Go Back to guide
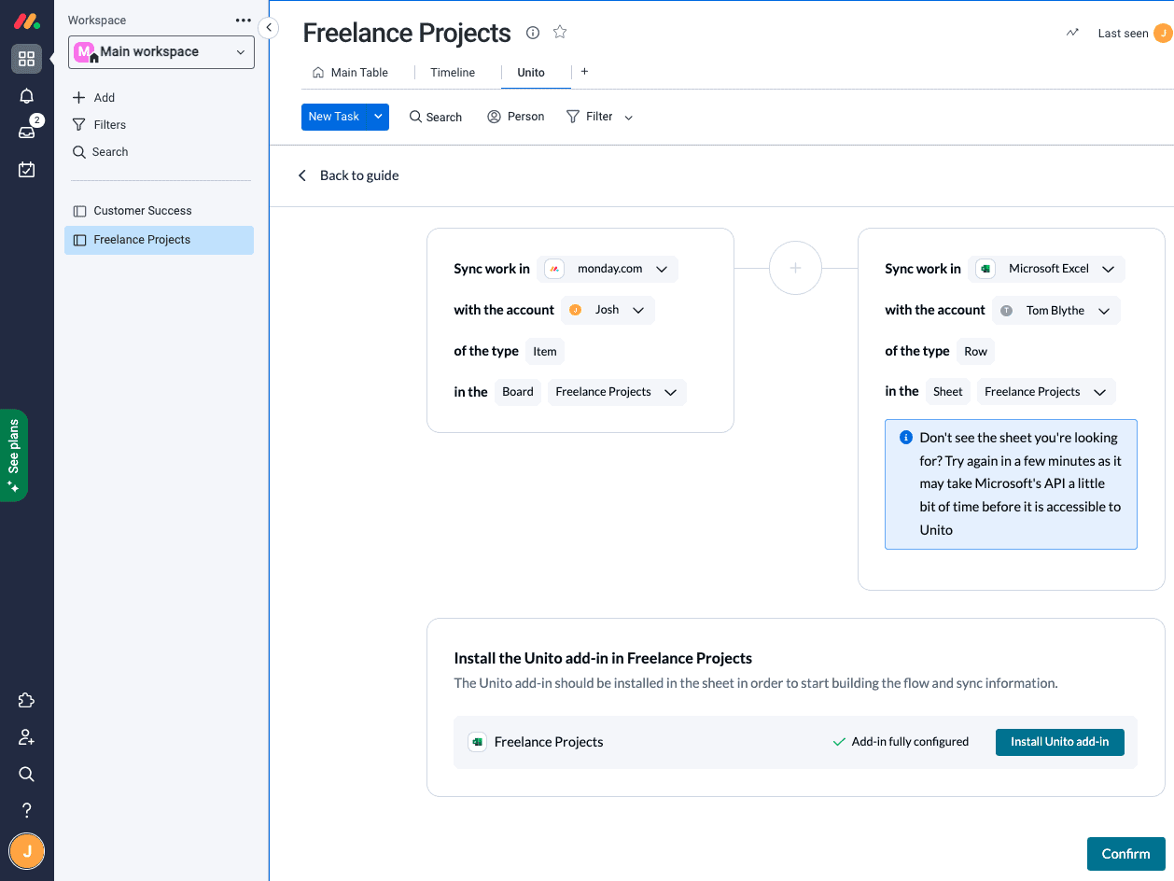The height and width of the screenshot is (881, 1174). pos(359,175)
